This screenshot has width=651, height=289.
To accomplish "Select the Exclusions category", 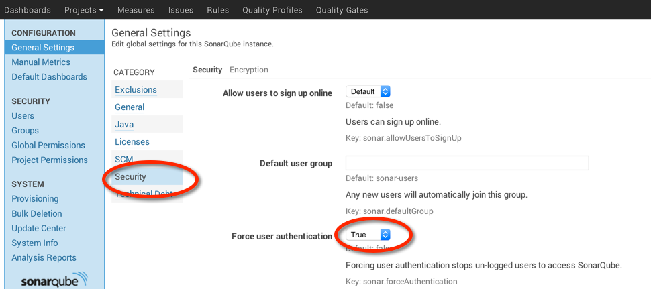I will click(x=136, y=90).
